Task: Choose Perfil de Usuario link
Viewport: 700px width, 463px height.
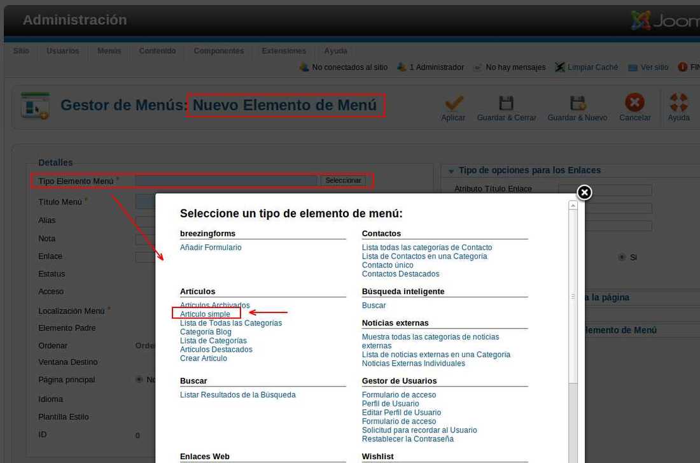Action: coord(390,404)
